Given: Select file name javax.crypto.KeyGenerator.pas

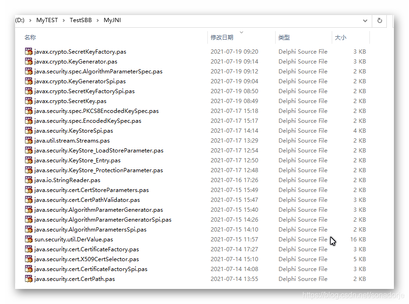Looking at the screenshot, I should [76, 62].
